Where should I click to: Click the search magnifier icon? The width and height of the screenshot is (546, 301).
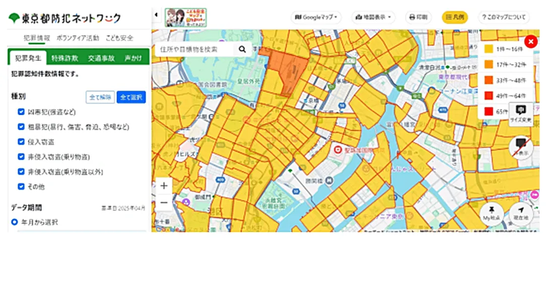(242, 49)
